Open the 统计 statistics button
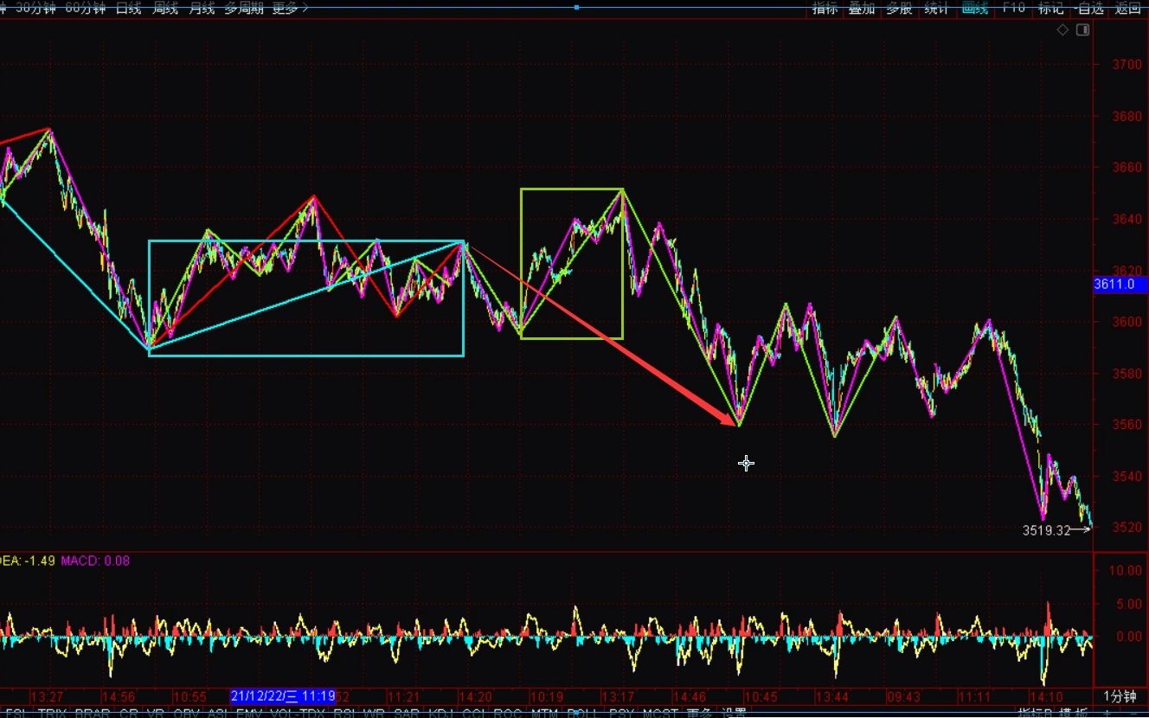 (936, 8)
